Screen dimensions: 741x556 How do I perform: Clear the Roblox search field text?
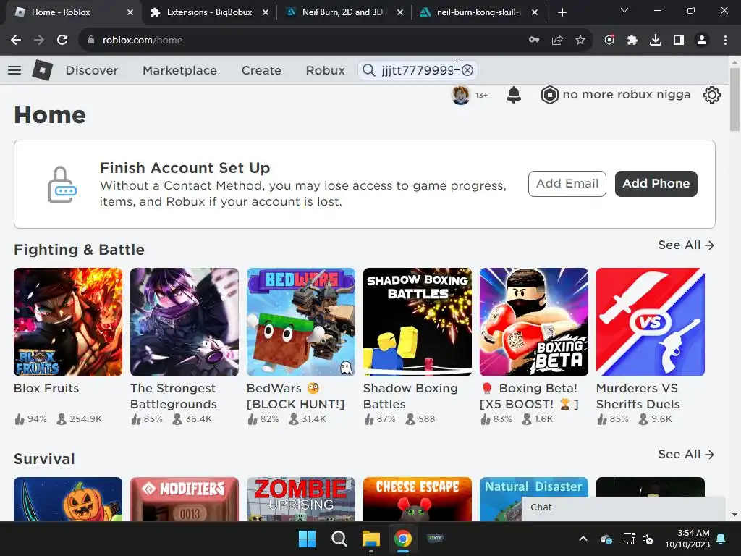click(x=467, y=70)
